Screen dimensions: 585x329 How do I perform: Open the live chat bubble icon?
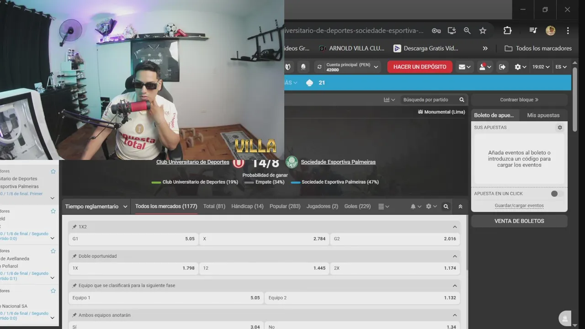[x=565, y=318]
